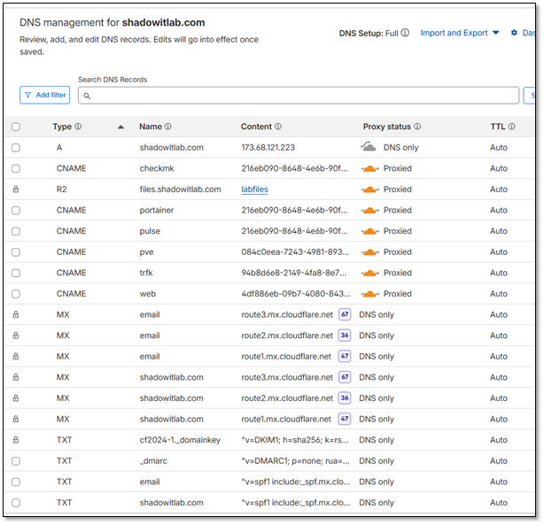Click the Add filter button
Viewport: 544px width, 525px height.
tap(45, 95)
